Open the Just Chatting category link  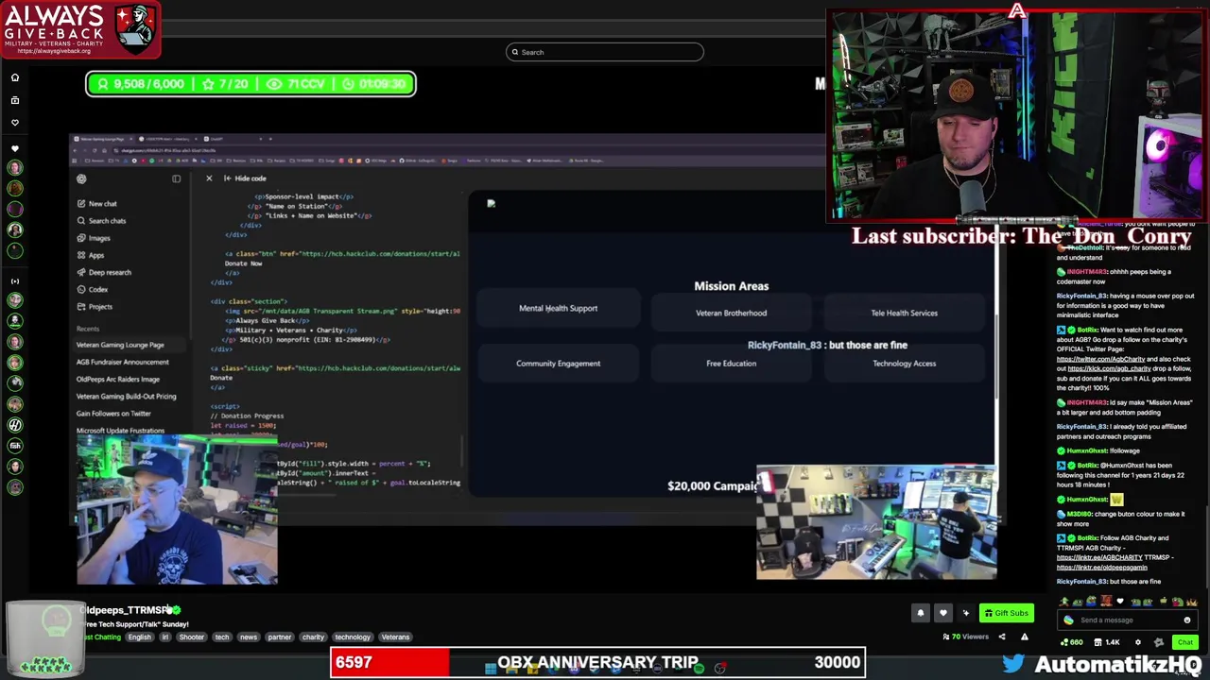tap(103, 637)
